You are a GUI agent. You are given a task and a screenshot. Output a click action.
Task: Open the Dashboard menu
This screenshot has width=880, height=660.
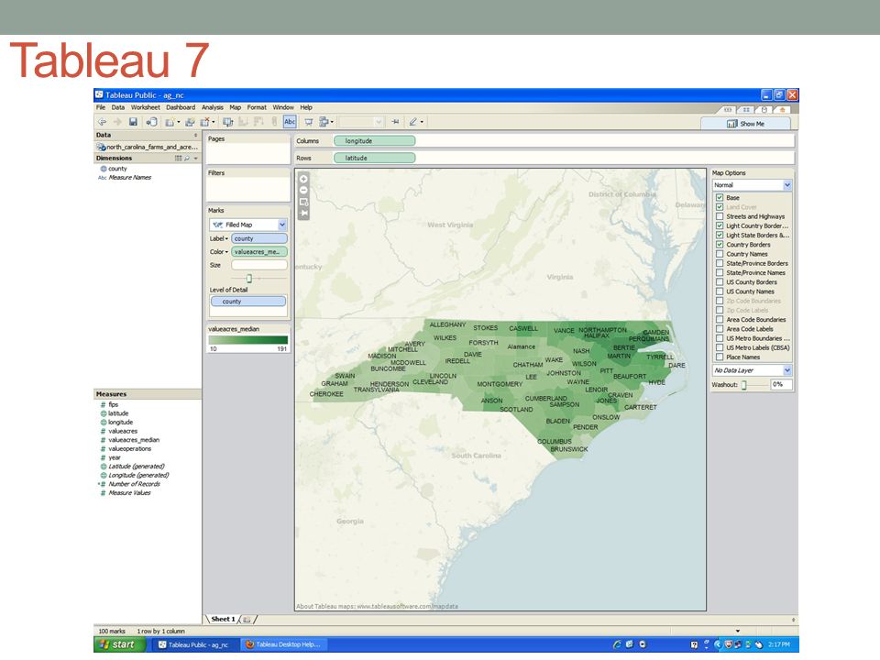(x=181, y=107)
